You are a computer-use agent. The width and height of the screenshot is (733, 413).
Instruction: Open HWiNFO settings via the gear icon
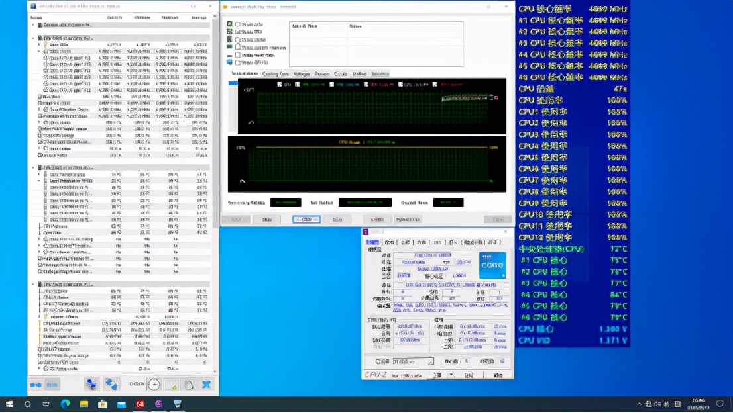pyautogui.click(x=189, y=384)
